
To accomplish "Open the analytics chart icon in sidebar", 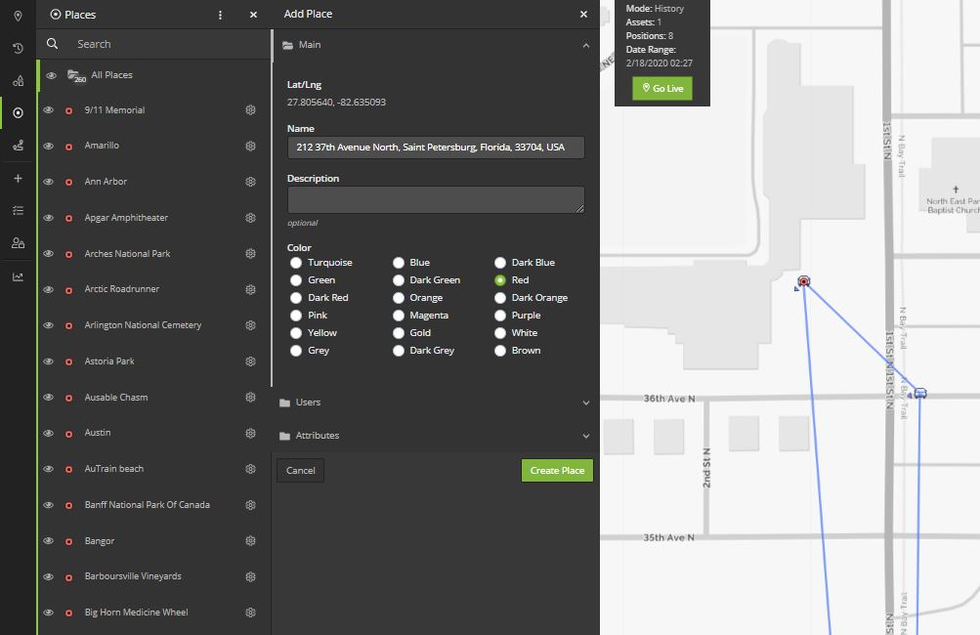I will (x=18, y=276).
